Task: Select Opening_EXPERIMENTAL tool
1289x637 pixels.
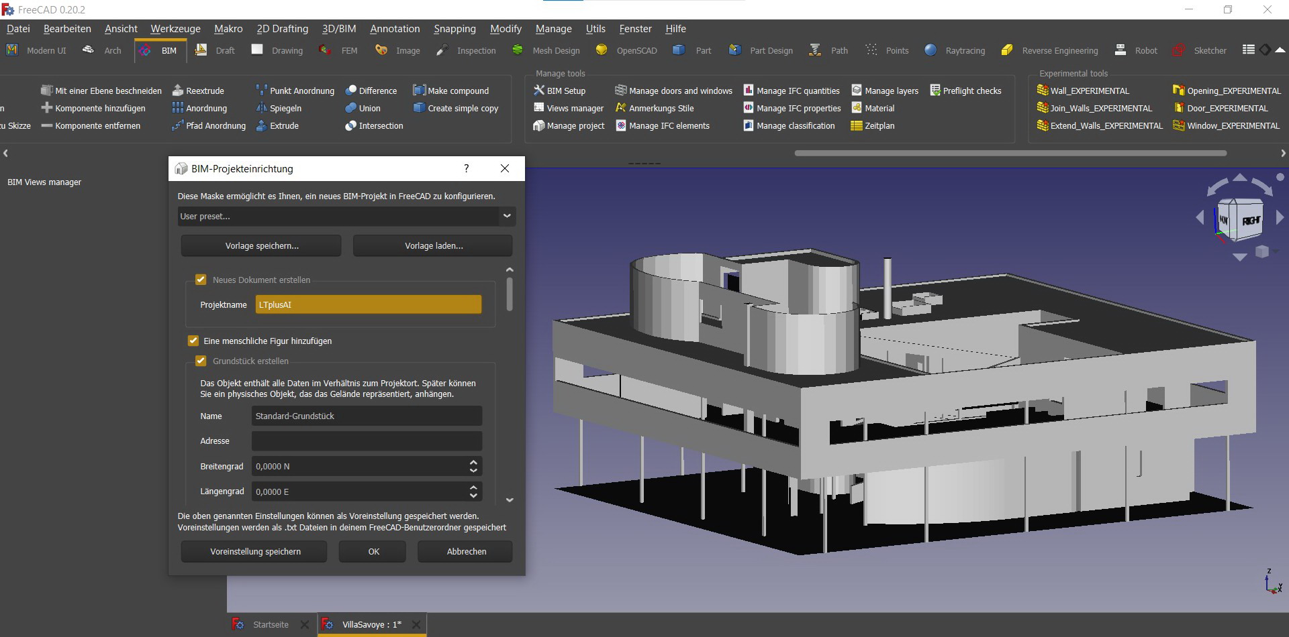Action: click(x=1227, y=91)
